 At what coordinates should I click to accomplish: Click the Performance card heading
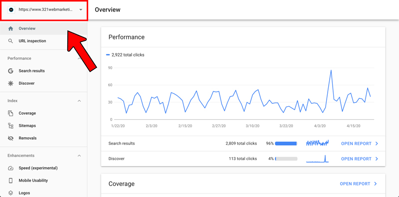(x=127, y=37)
